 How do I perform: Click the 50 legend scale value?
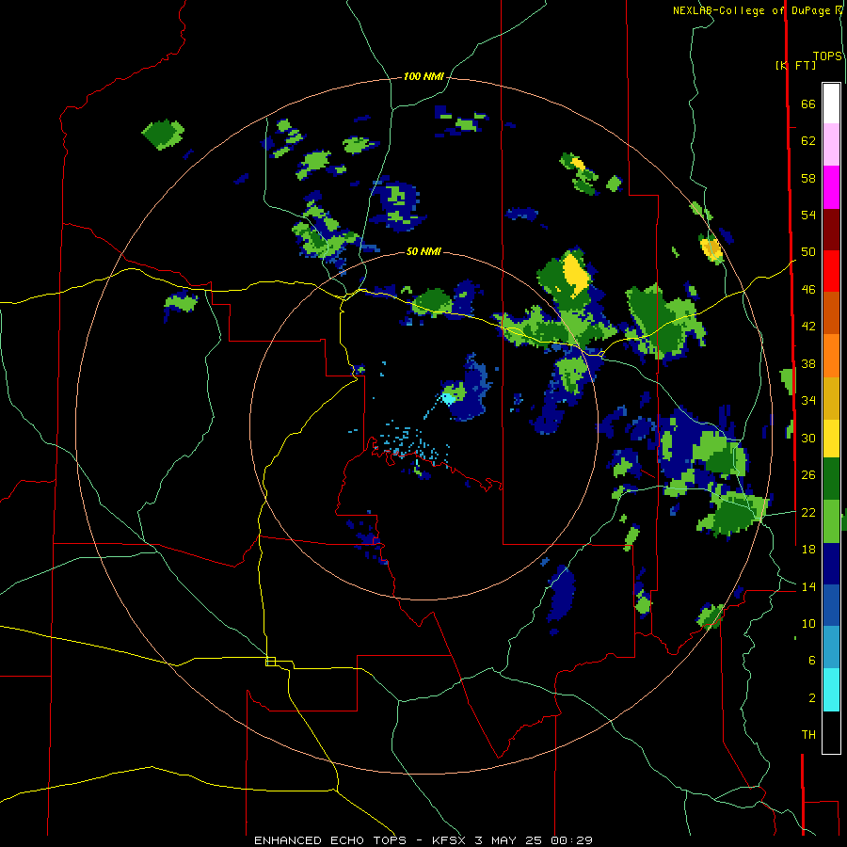point(808,252)
